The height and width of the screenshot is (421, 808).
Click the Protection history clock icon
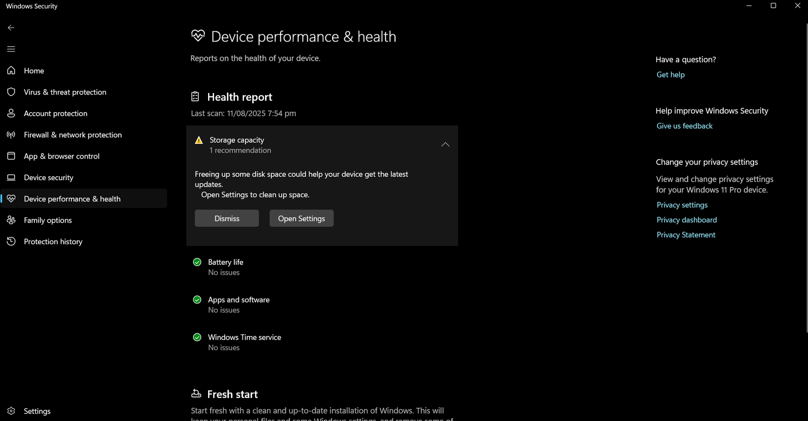11,241
